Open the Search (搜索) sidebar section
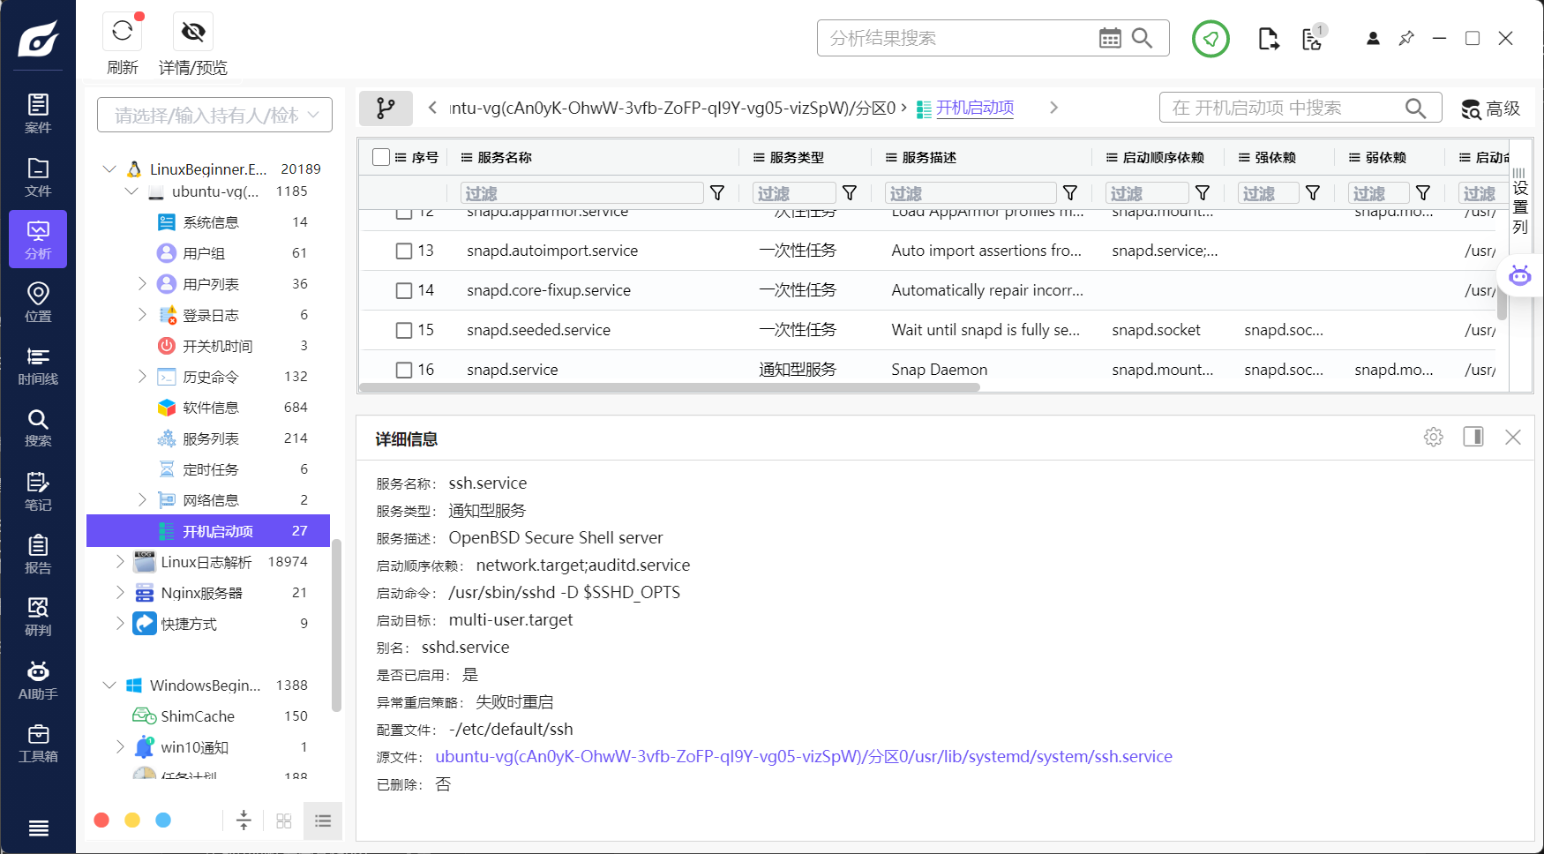 (x=38, y=427)
